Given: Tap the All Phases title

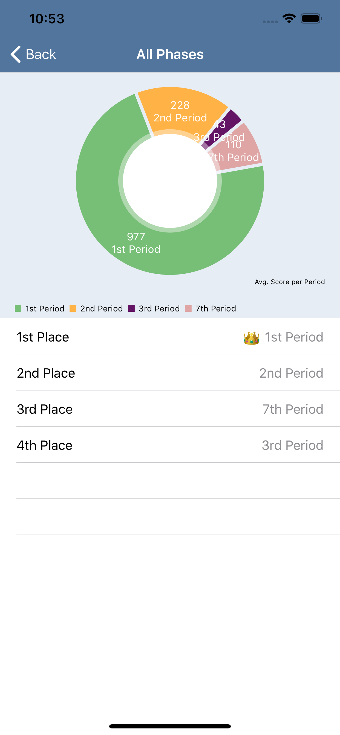Looking at the screenshot, I should [x=170, y=54].
